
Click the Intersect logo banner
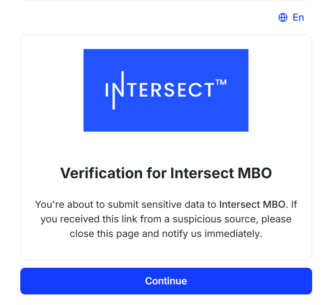tap(166, 90)
